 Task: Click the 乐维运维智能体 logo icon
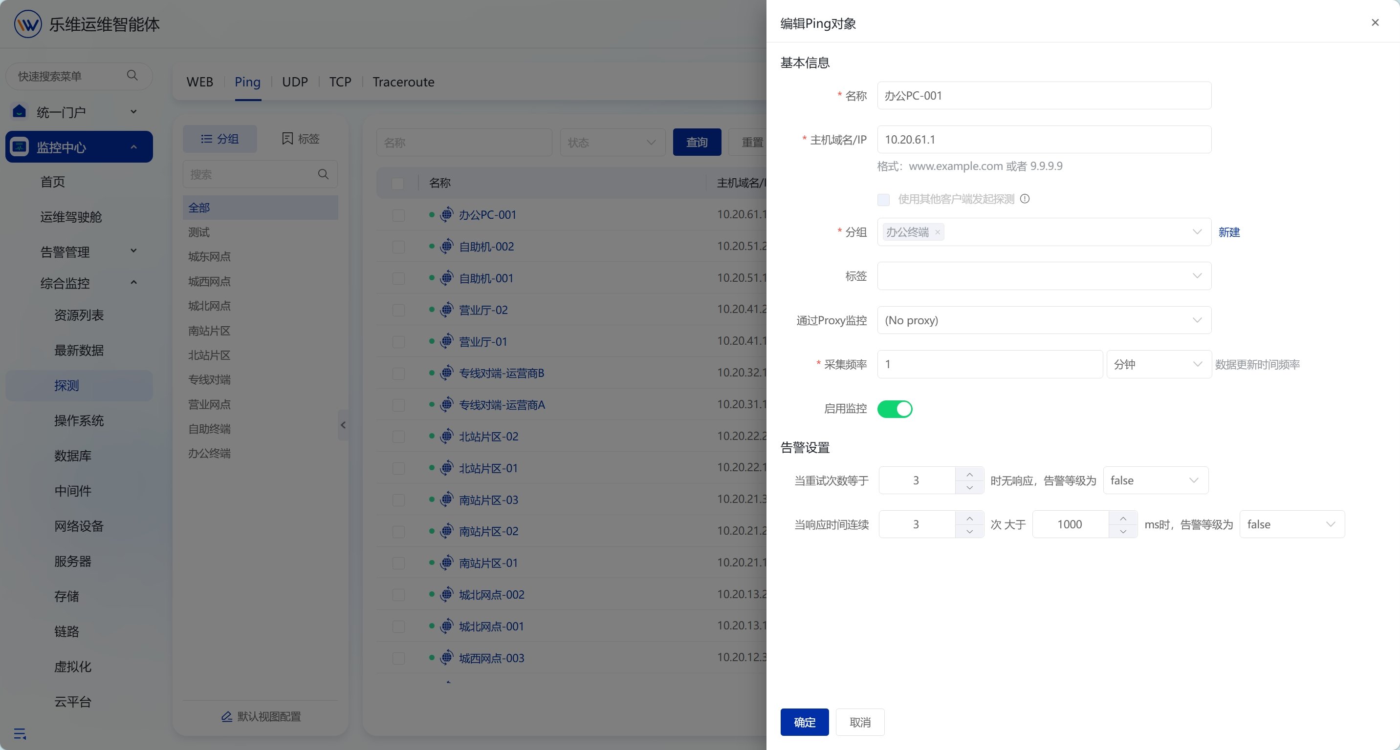coord(28,24)
